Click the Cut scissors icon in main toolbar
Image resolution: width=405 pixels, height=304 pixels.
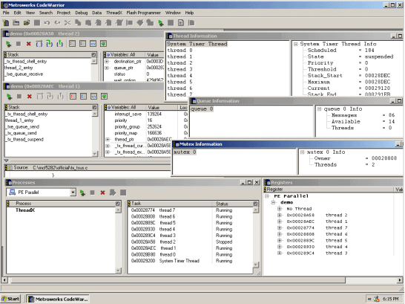click(67, 23)
